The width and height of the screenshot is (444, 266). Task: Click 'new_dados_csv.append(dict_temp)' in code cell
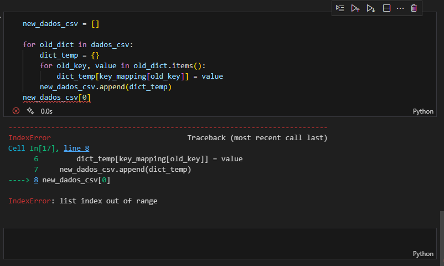(x=106, y=87)
